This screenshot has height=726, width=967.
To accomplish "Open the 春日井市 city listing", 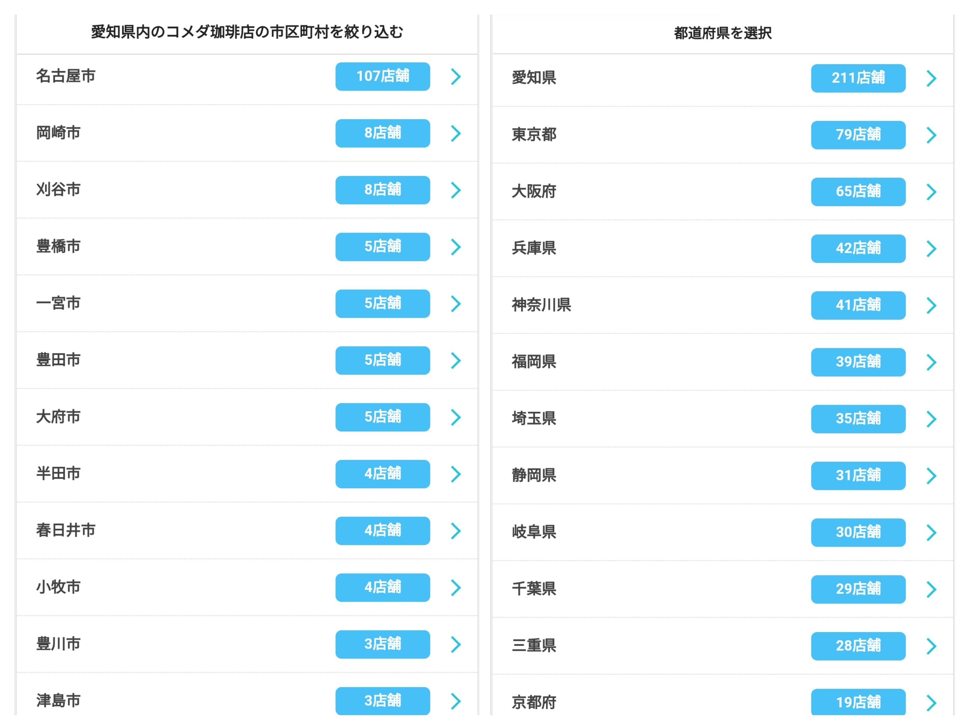I will tap(66, 530).
